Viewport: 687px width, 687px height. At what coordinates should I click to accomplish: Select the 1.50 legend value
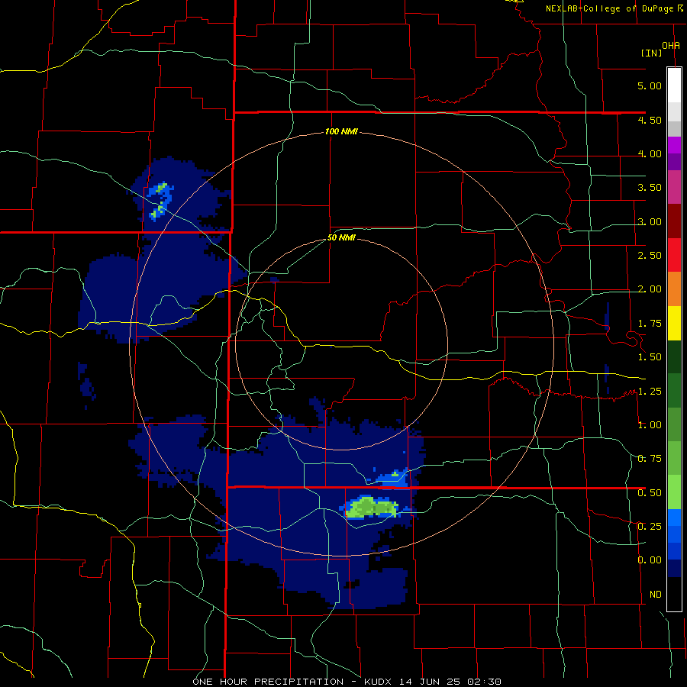pyautogui.click(x=650, y=357)
